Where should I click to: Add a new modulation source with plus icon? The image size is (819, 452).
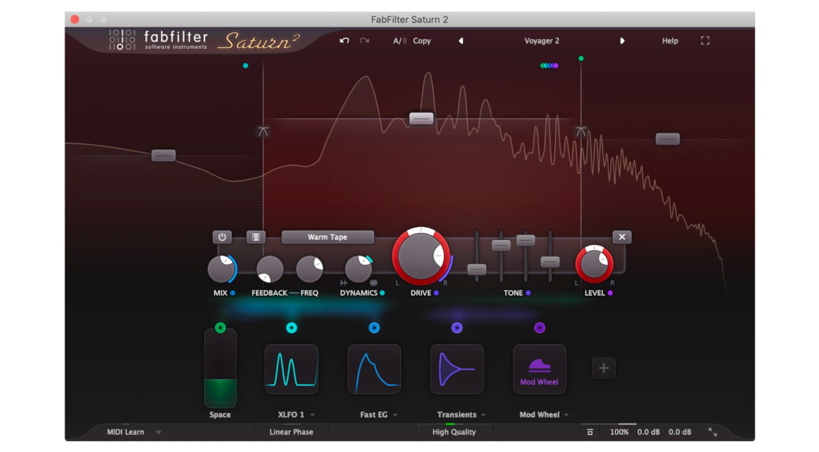pyautogui.click(x=603, y=367)
